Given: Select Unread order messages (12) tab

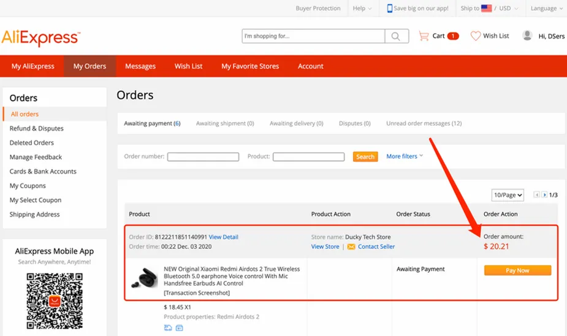Looking at the screenshot, I should point(424,123).
